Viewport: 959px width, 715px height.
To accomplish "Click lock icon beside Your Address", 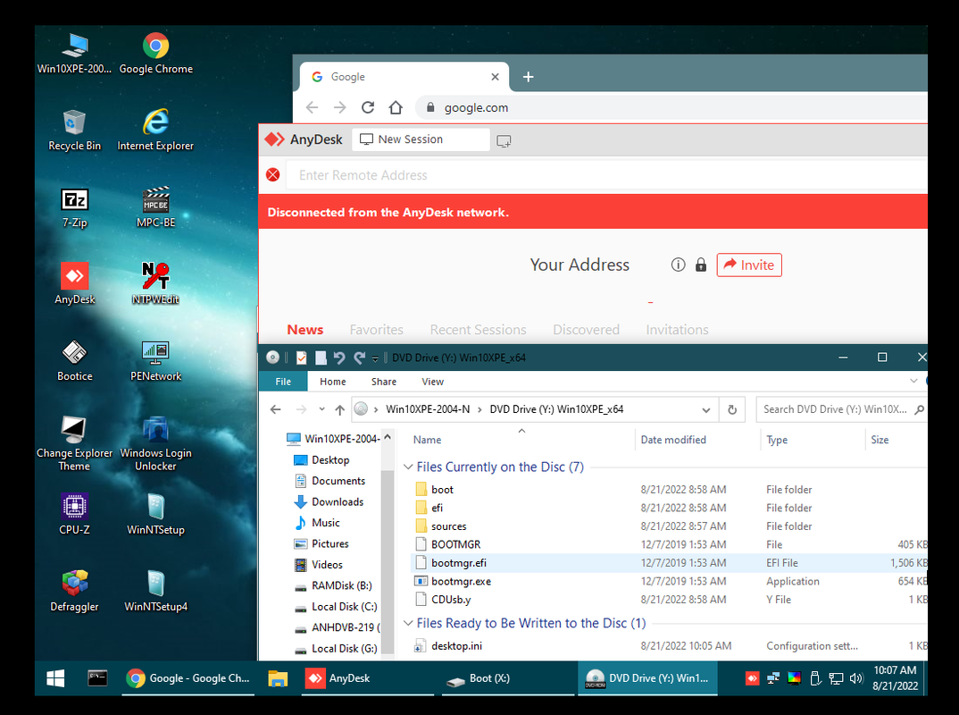I will pyautogui.click(x=701, y=265).
